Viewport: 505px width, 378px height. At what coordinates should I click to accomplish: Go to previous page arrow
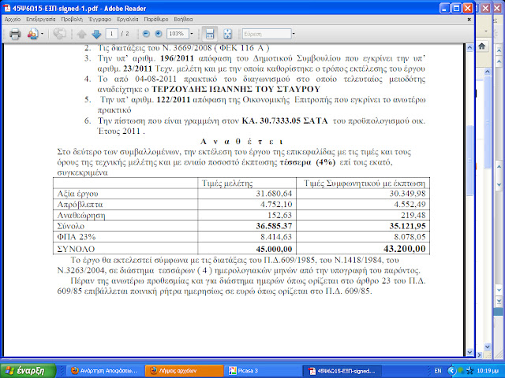click(x=81, y=34)
